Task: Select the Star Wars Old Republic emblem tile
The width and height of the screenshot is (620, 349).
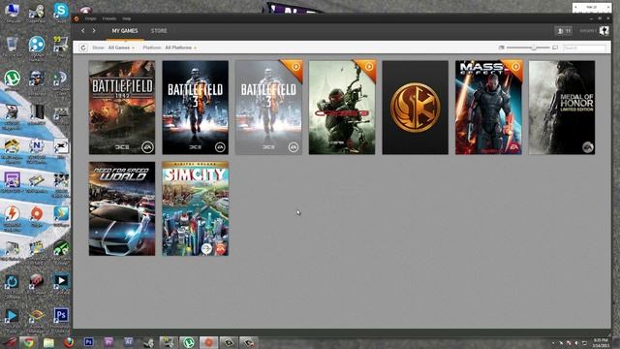Action: [416, 108]
